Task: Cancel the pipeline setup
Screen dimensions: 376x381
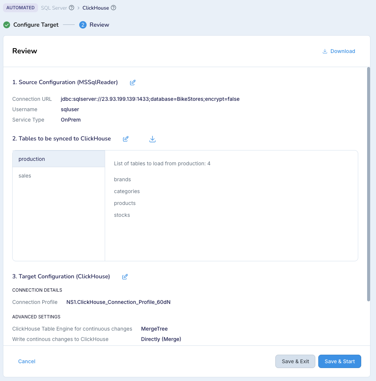Action: 27,361
